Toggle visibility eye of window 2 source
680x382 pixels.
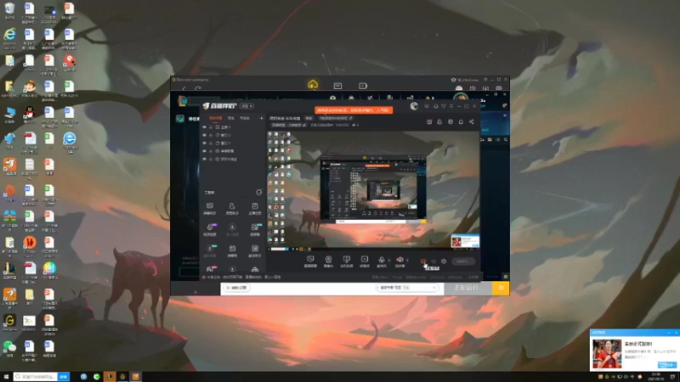(x=204, y=135)
